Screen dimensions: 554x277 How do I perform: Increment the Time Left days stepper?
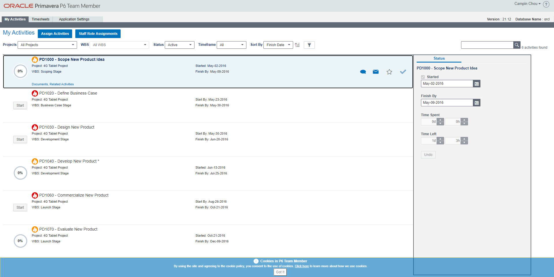pos(440,139)
